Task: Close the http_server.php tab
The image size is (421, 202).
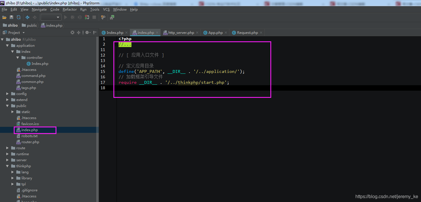Action: coord(197,33)
